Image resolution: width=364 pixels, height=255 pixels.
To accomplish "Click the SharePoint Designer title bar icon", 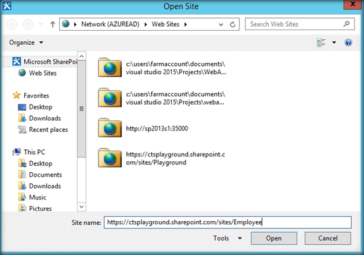I will [x=7, y=6].
